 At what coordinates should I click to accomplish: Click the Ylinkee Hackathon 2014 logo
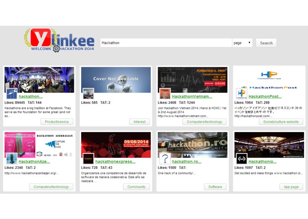click(x=59, y=40)
